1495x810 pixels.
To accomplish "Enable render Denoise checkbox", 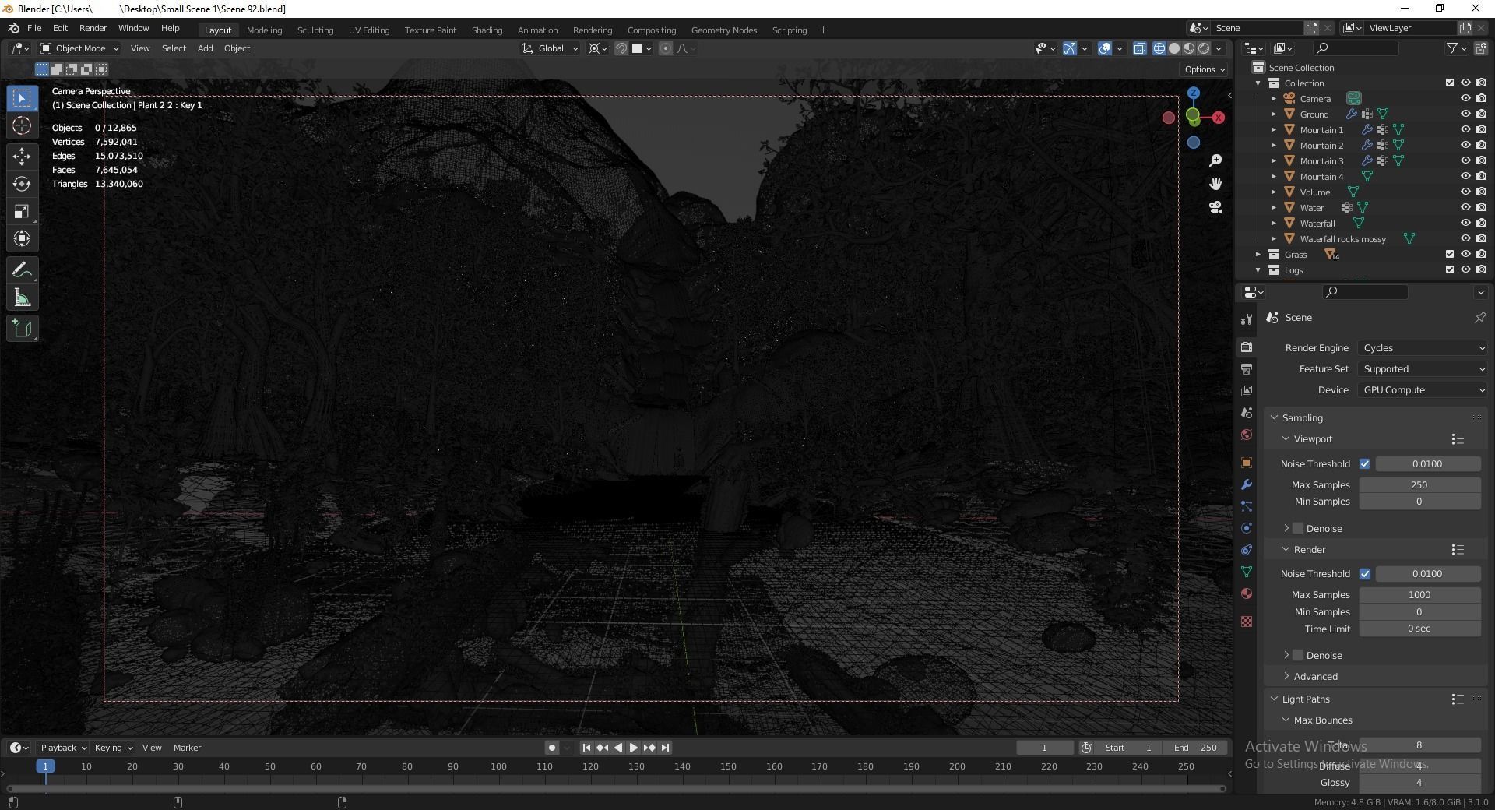I will [1298, 656].
